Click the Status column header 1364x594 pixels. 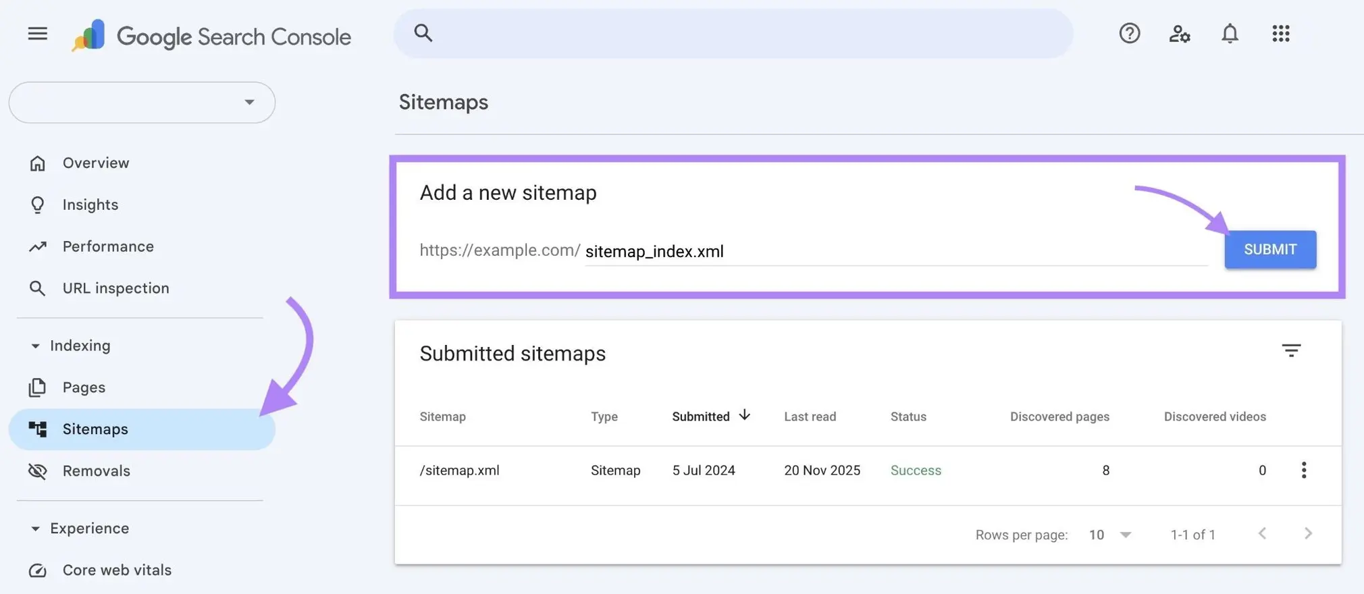click(x=908, y=416)
